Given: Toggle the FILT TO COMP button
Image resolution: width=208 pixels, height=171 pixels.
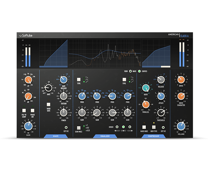Looking at the screenshot, I should click(24, 110).
